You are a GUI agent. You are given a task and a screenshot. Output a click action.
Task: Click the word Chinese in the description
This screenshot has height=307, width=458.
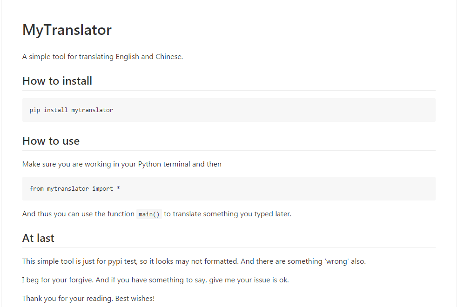[x=169, y=57]
